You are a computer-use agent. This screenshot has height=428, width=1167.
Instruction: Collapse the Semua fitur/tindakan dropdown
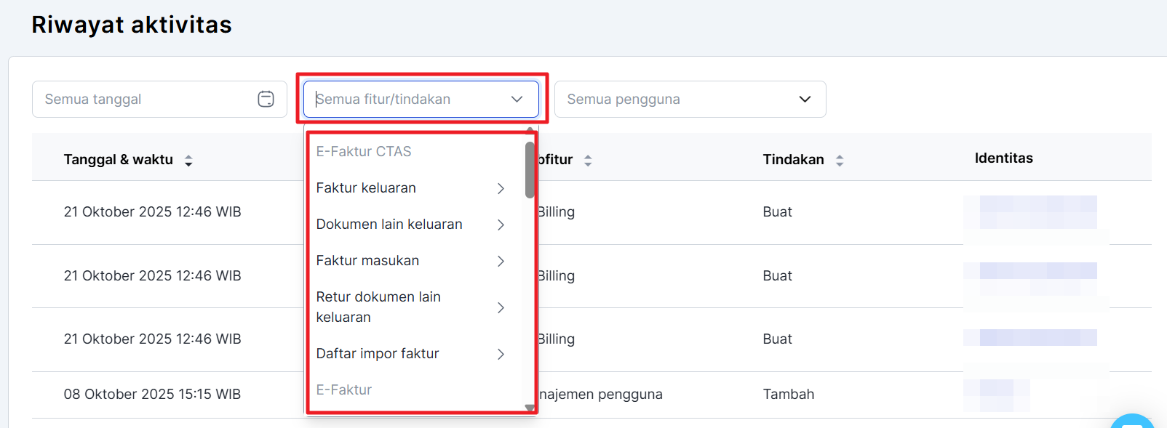(517, 100)
